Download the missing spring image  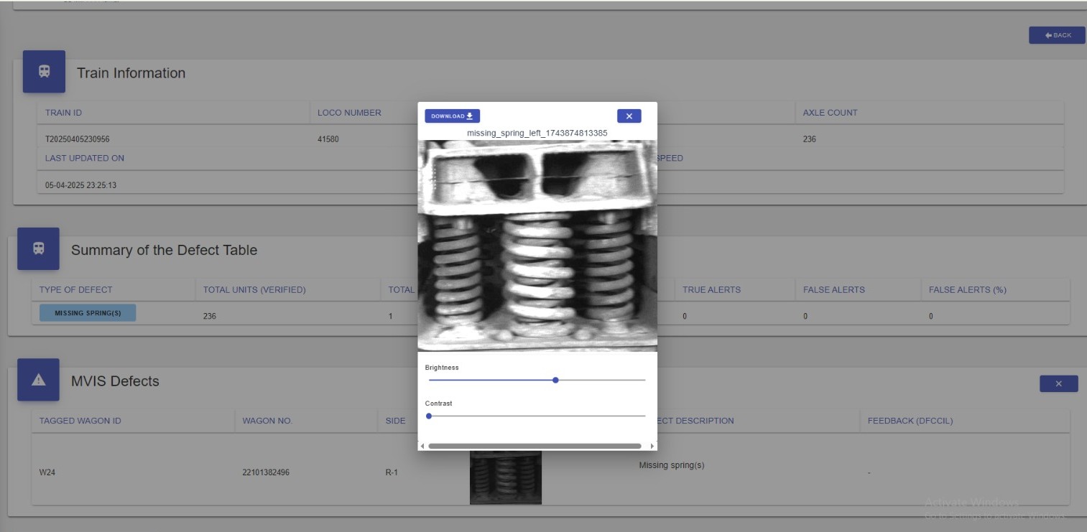[x=451, y=115]
